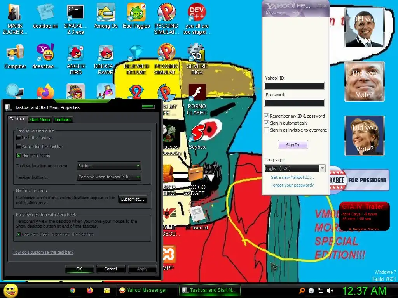Click 'Forgot your password?' link

292,185
